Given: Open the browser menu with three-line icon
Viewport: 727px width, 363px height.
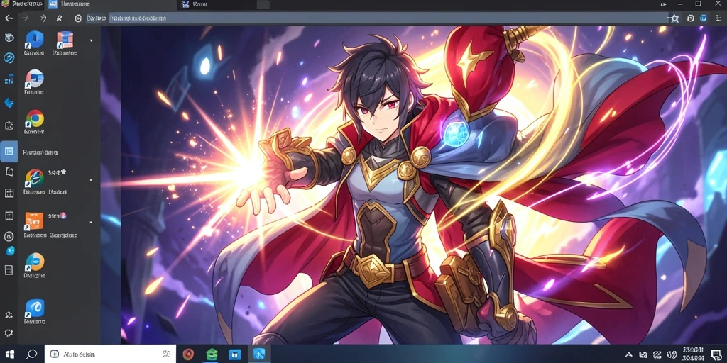Looking at the screenshot, I should click(x=718, y=18).
